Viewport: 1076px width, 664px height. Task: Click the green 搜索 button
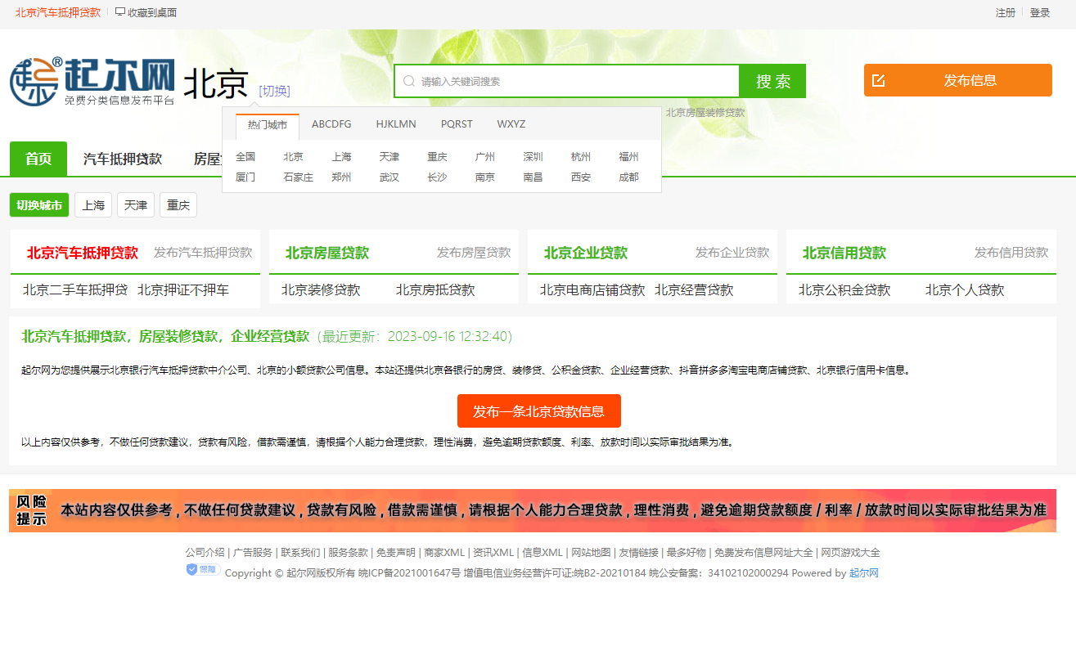pyautogui.click(x=772, y=81)
